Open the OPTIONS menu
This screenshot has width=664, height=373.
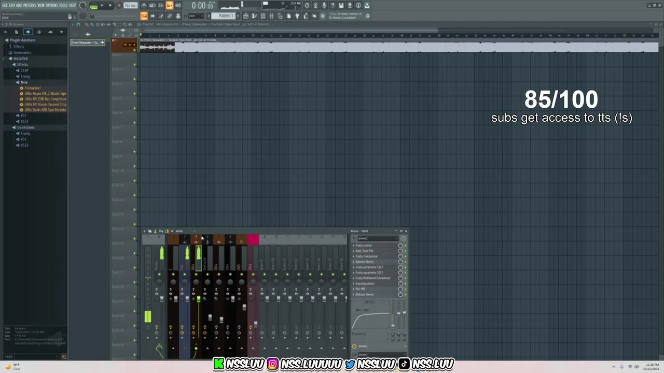52,5
